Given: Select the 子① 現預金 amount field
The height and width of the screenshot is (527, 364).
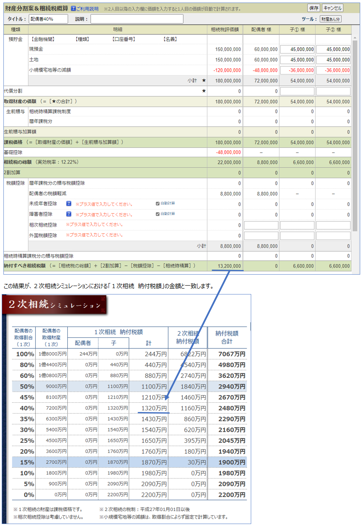Looking at the screenshot, I should point(297,49).
